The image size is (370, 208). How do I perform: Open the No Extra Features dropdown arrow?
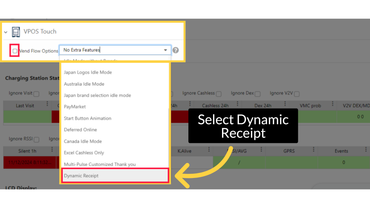tap(165, 50)
